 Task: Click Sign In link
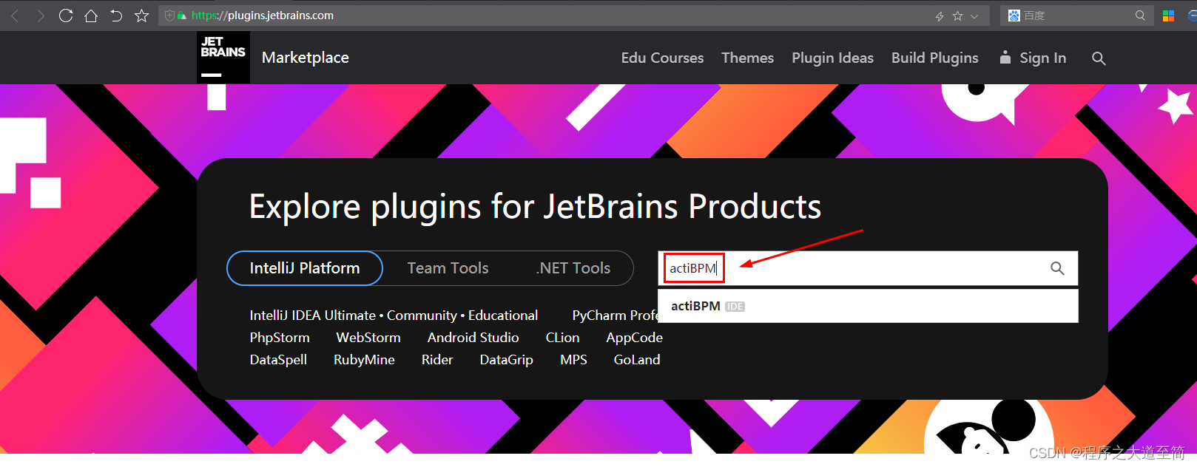pyautogui.click(x=1033, y=58)
